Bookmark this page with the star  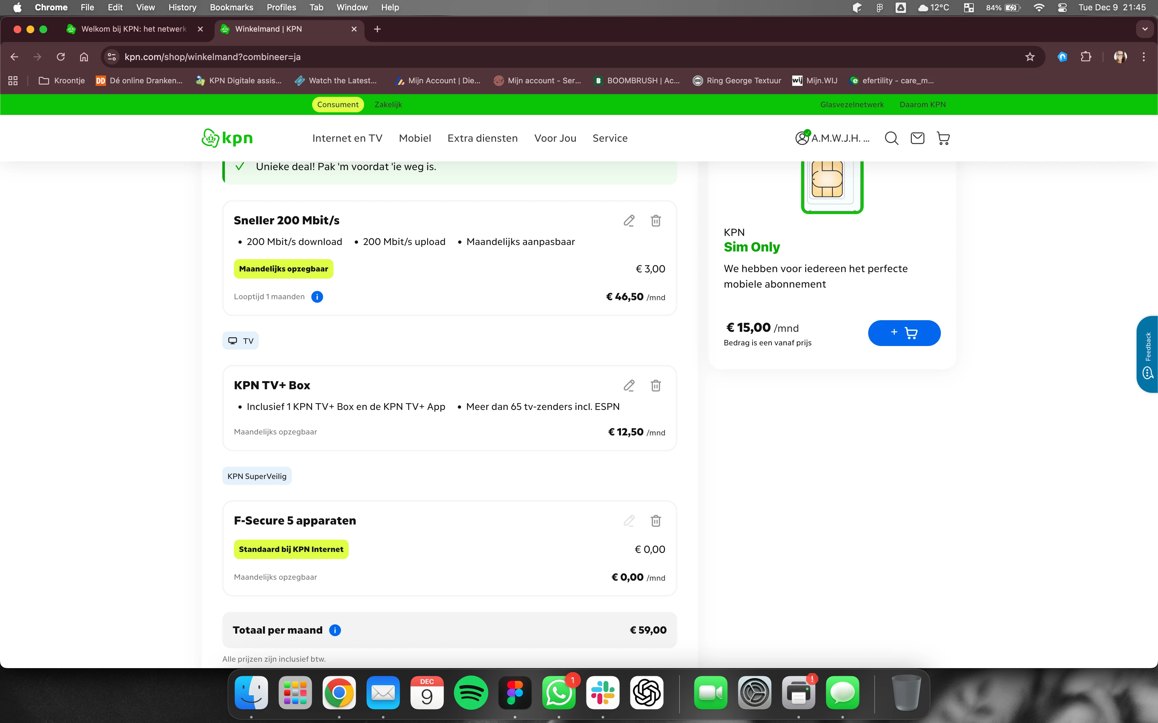pos(1030,57)
